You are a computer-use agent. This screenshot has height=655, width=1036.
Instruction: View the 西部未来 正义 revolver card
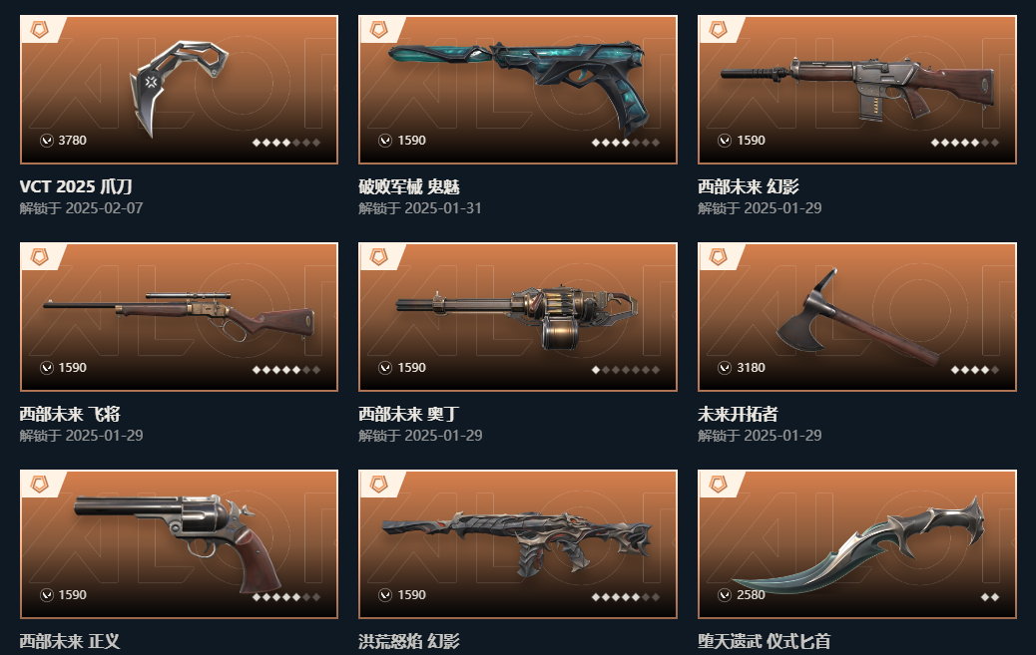click(x=179, y=544)
